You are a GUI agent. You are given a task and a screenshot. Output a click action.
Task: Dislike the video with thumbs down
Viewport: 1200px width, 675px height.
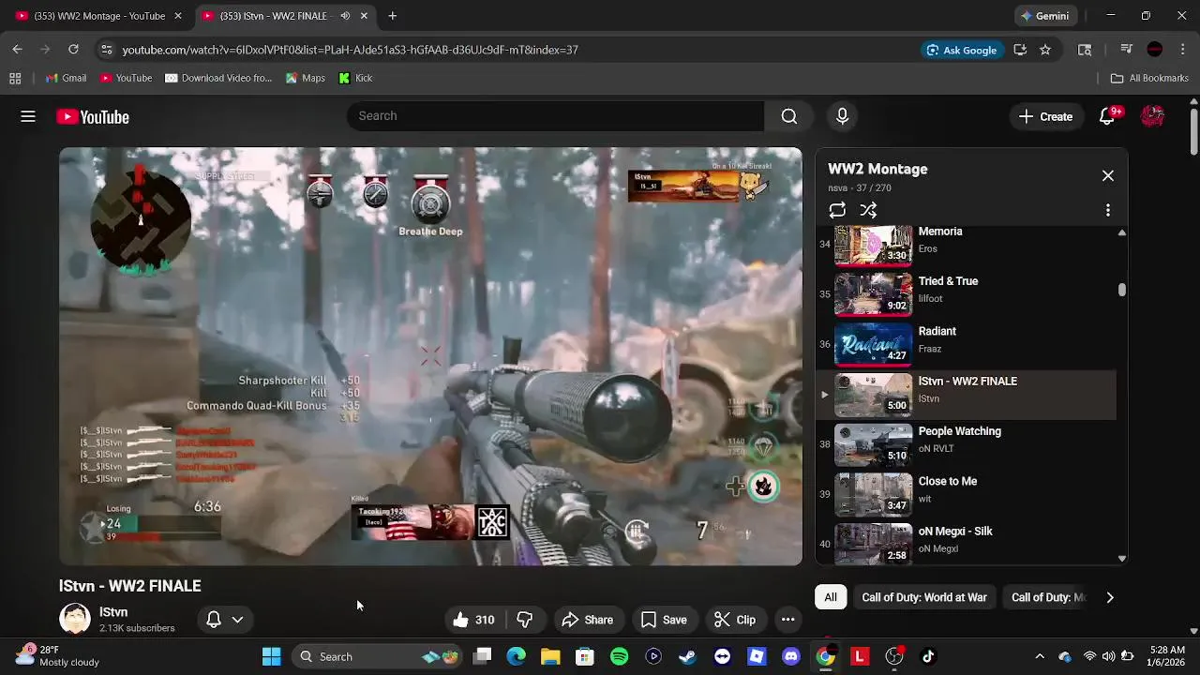point(525,620)
